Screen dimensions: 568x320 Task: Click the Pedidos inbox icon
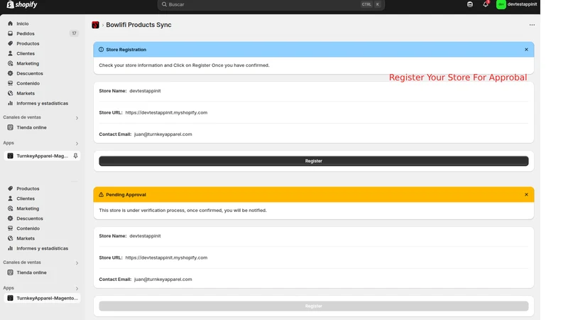[10, 33]
